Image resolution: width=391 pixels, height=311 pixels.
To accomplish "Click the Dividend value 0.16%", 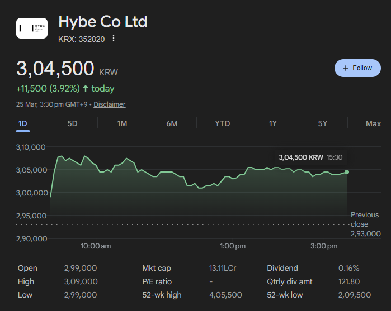I will [348, 268].
